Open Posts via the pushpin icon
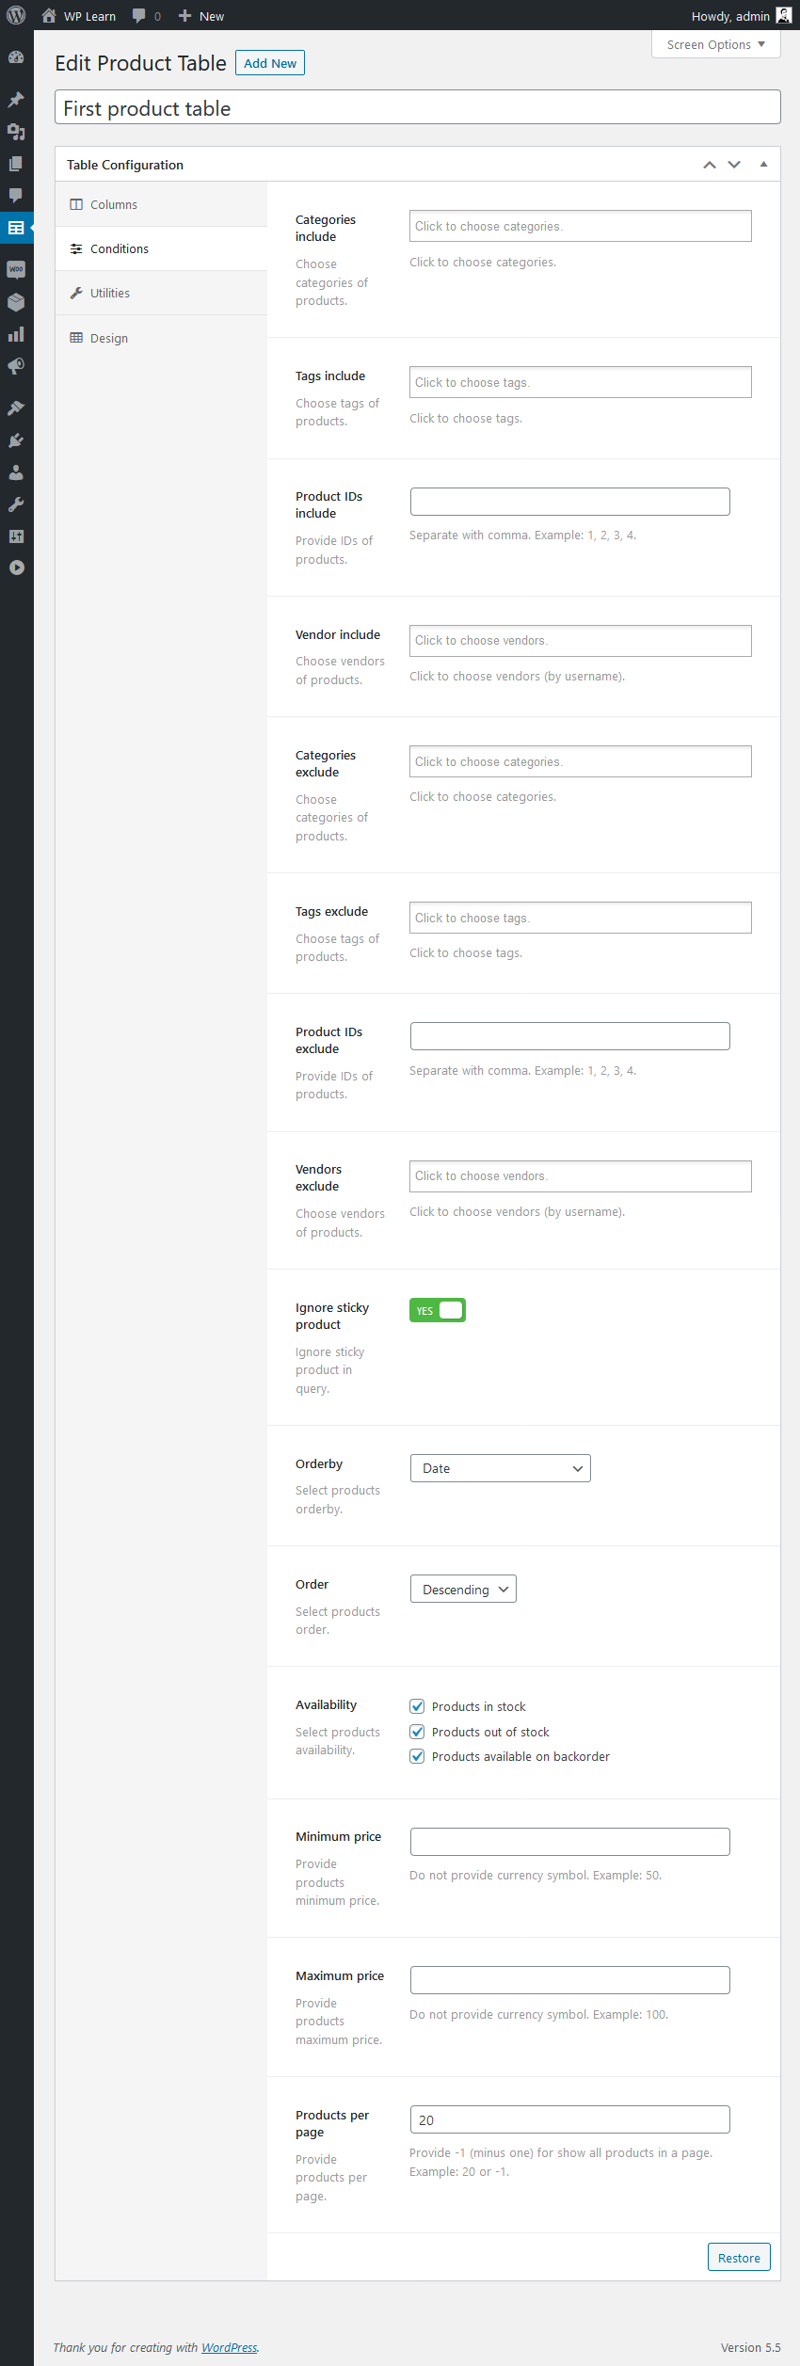Screen dimensions: 800x2366 click(16, 100)
